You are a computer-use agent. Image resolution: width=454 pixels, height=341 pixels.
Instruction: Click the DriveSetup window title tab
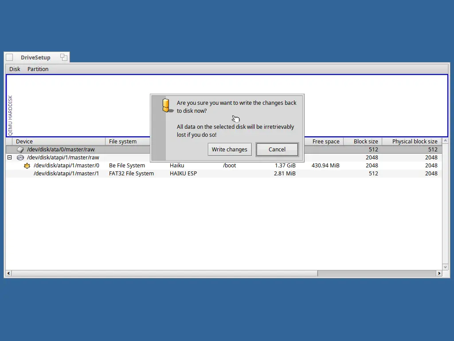click(35, 57)
